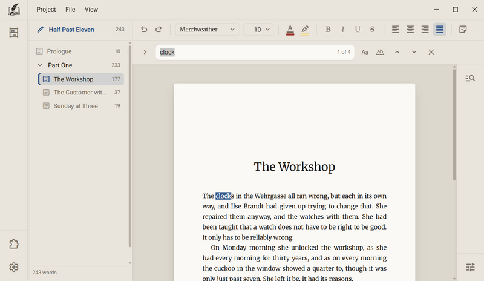Click the highlighted word clock in text
The image size is (484, 281).
click(x=223, y=196)
